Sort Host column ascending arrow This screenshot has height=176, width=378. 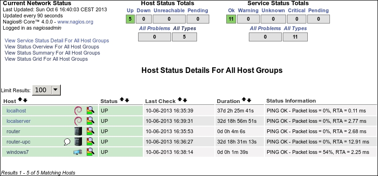click(20, 100)
